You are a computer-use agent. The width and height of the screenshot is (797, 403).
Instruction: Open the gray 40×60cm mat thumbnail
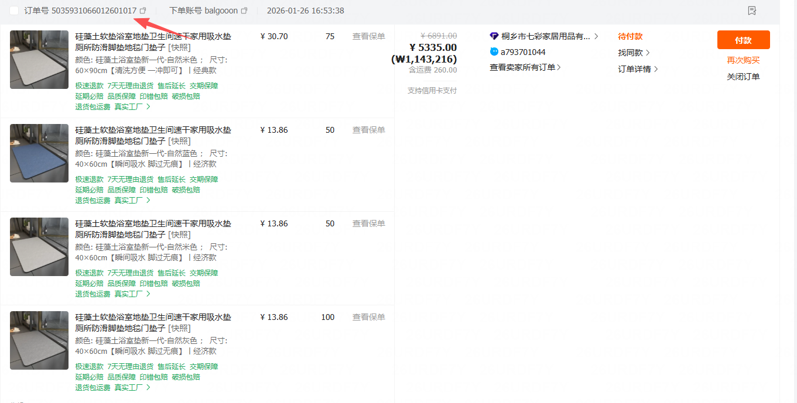tap(39, 340)
